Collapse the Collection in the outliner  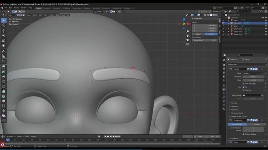click(226, 17)
